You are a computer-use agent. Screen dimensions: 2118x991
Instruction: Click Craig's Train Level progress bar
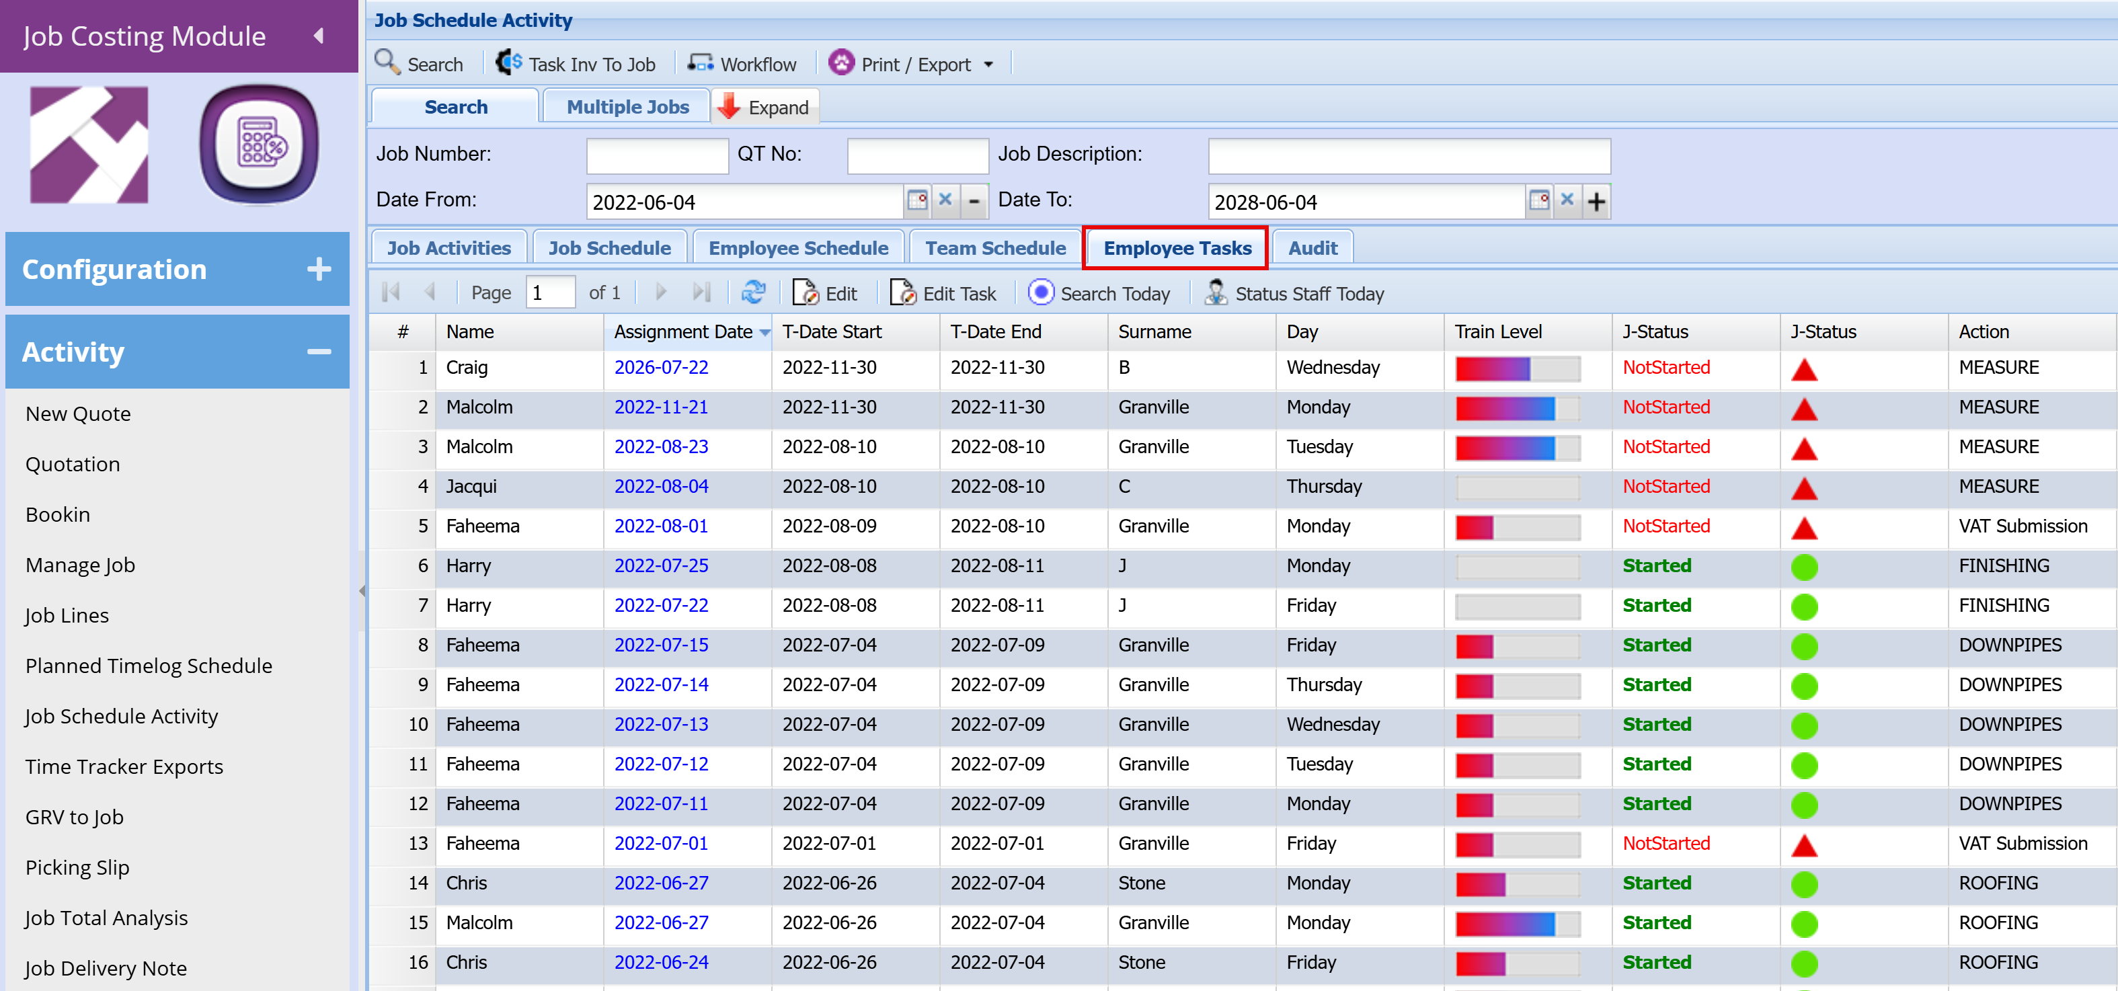1518,368
